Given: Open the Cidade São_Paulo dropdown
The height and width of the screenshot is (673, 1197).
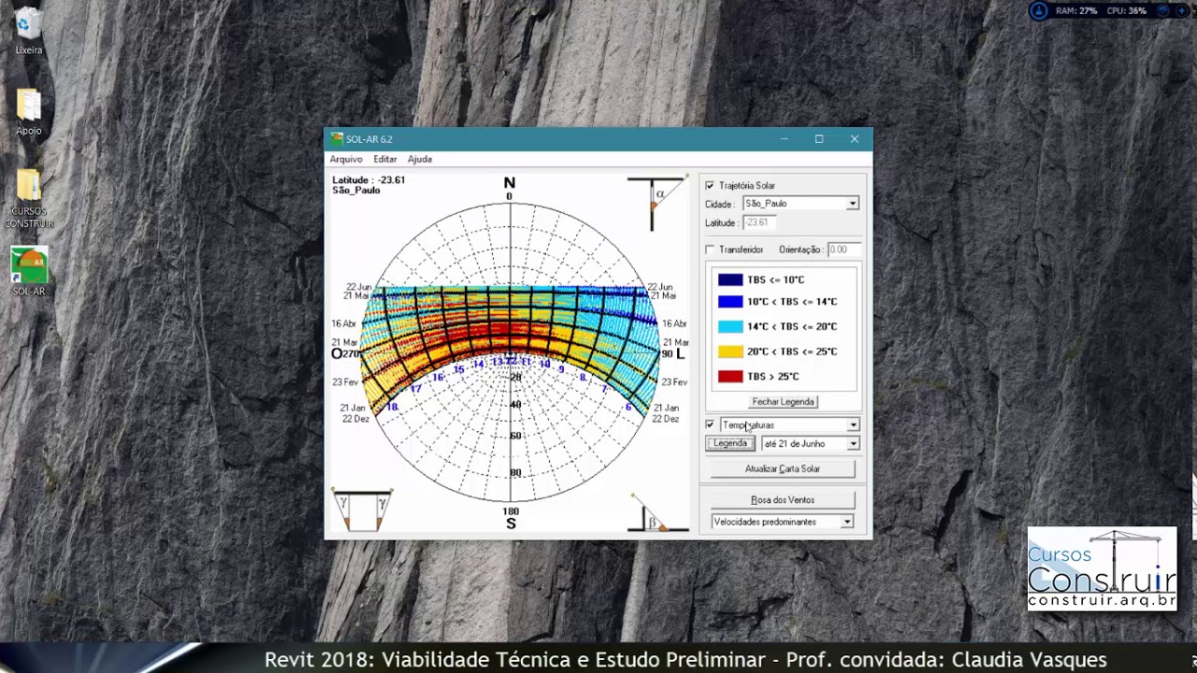Looking at the screenshot, I should click(x=800, y=203).
